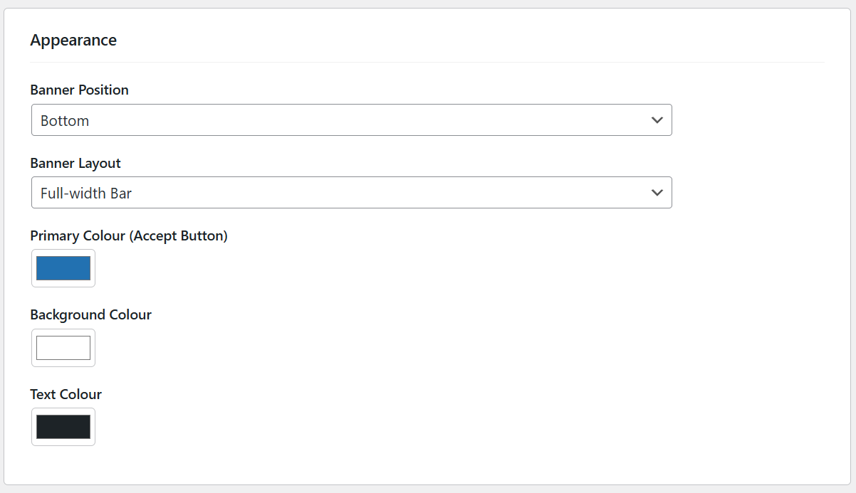856x493 pixels.
Task: Click the selected value 'Bottom'
Action: click(65, 121)
